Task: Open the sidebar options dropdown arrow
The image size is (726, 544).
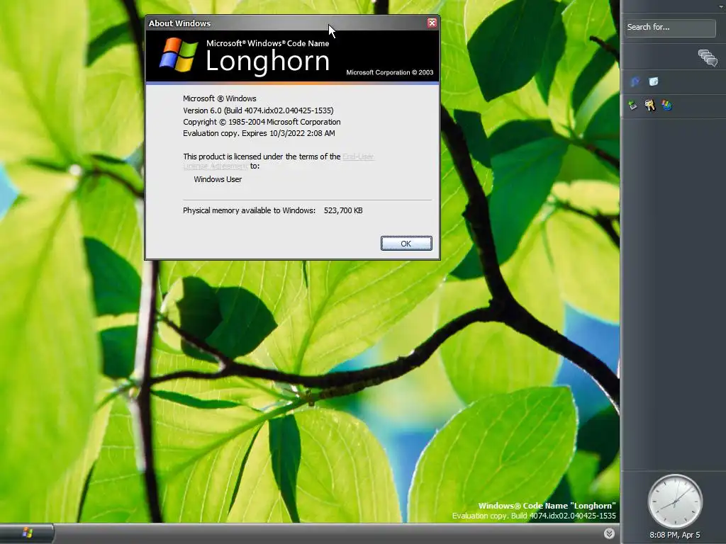Action: [x=721, y=6]
